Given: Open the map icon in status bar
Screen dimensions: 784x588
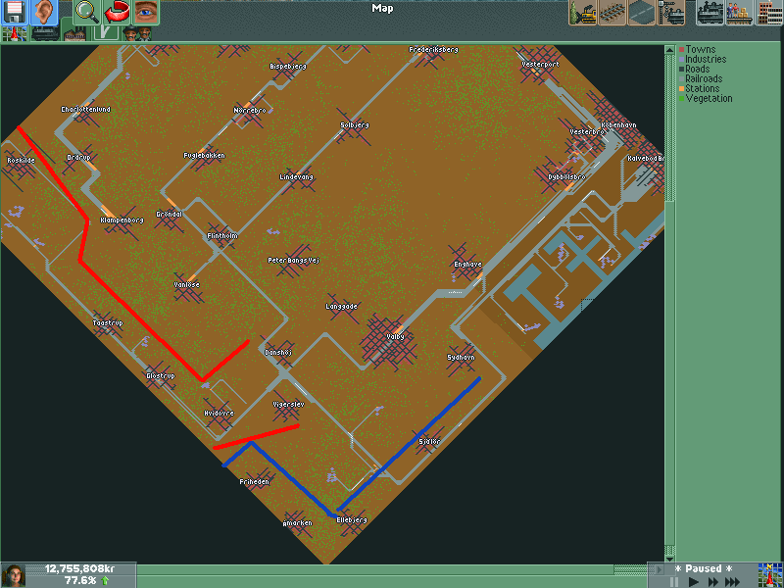Looking at the screenshot, I should coord(770,575).
